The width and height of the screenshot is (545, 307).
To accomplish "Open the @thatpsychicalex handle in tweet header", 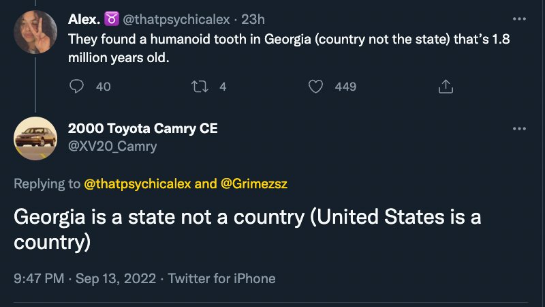I will (x=176, y=19).
